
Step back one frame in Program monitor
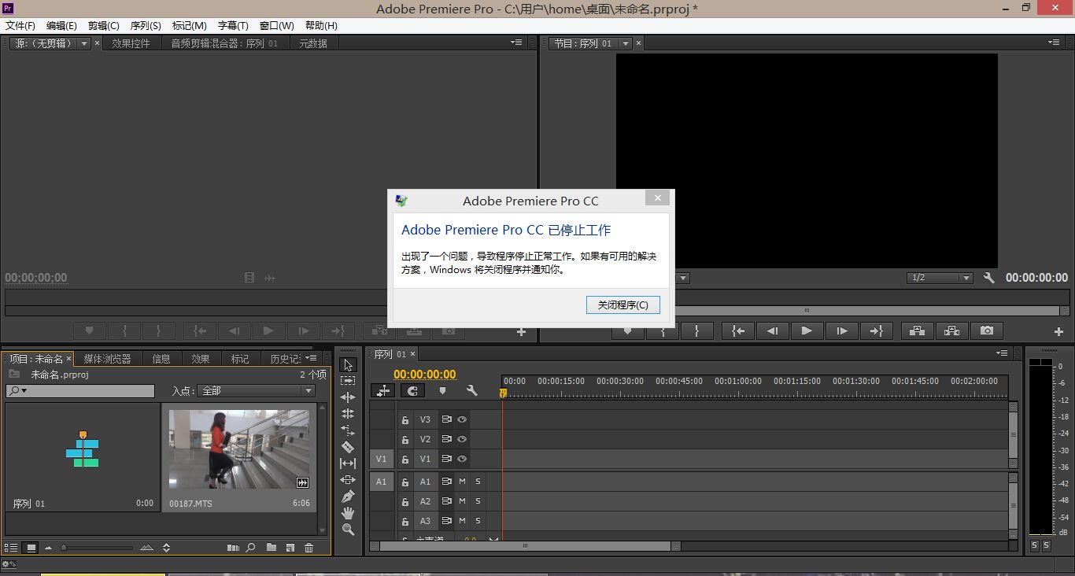coord(772,331)
